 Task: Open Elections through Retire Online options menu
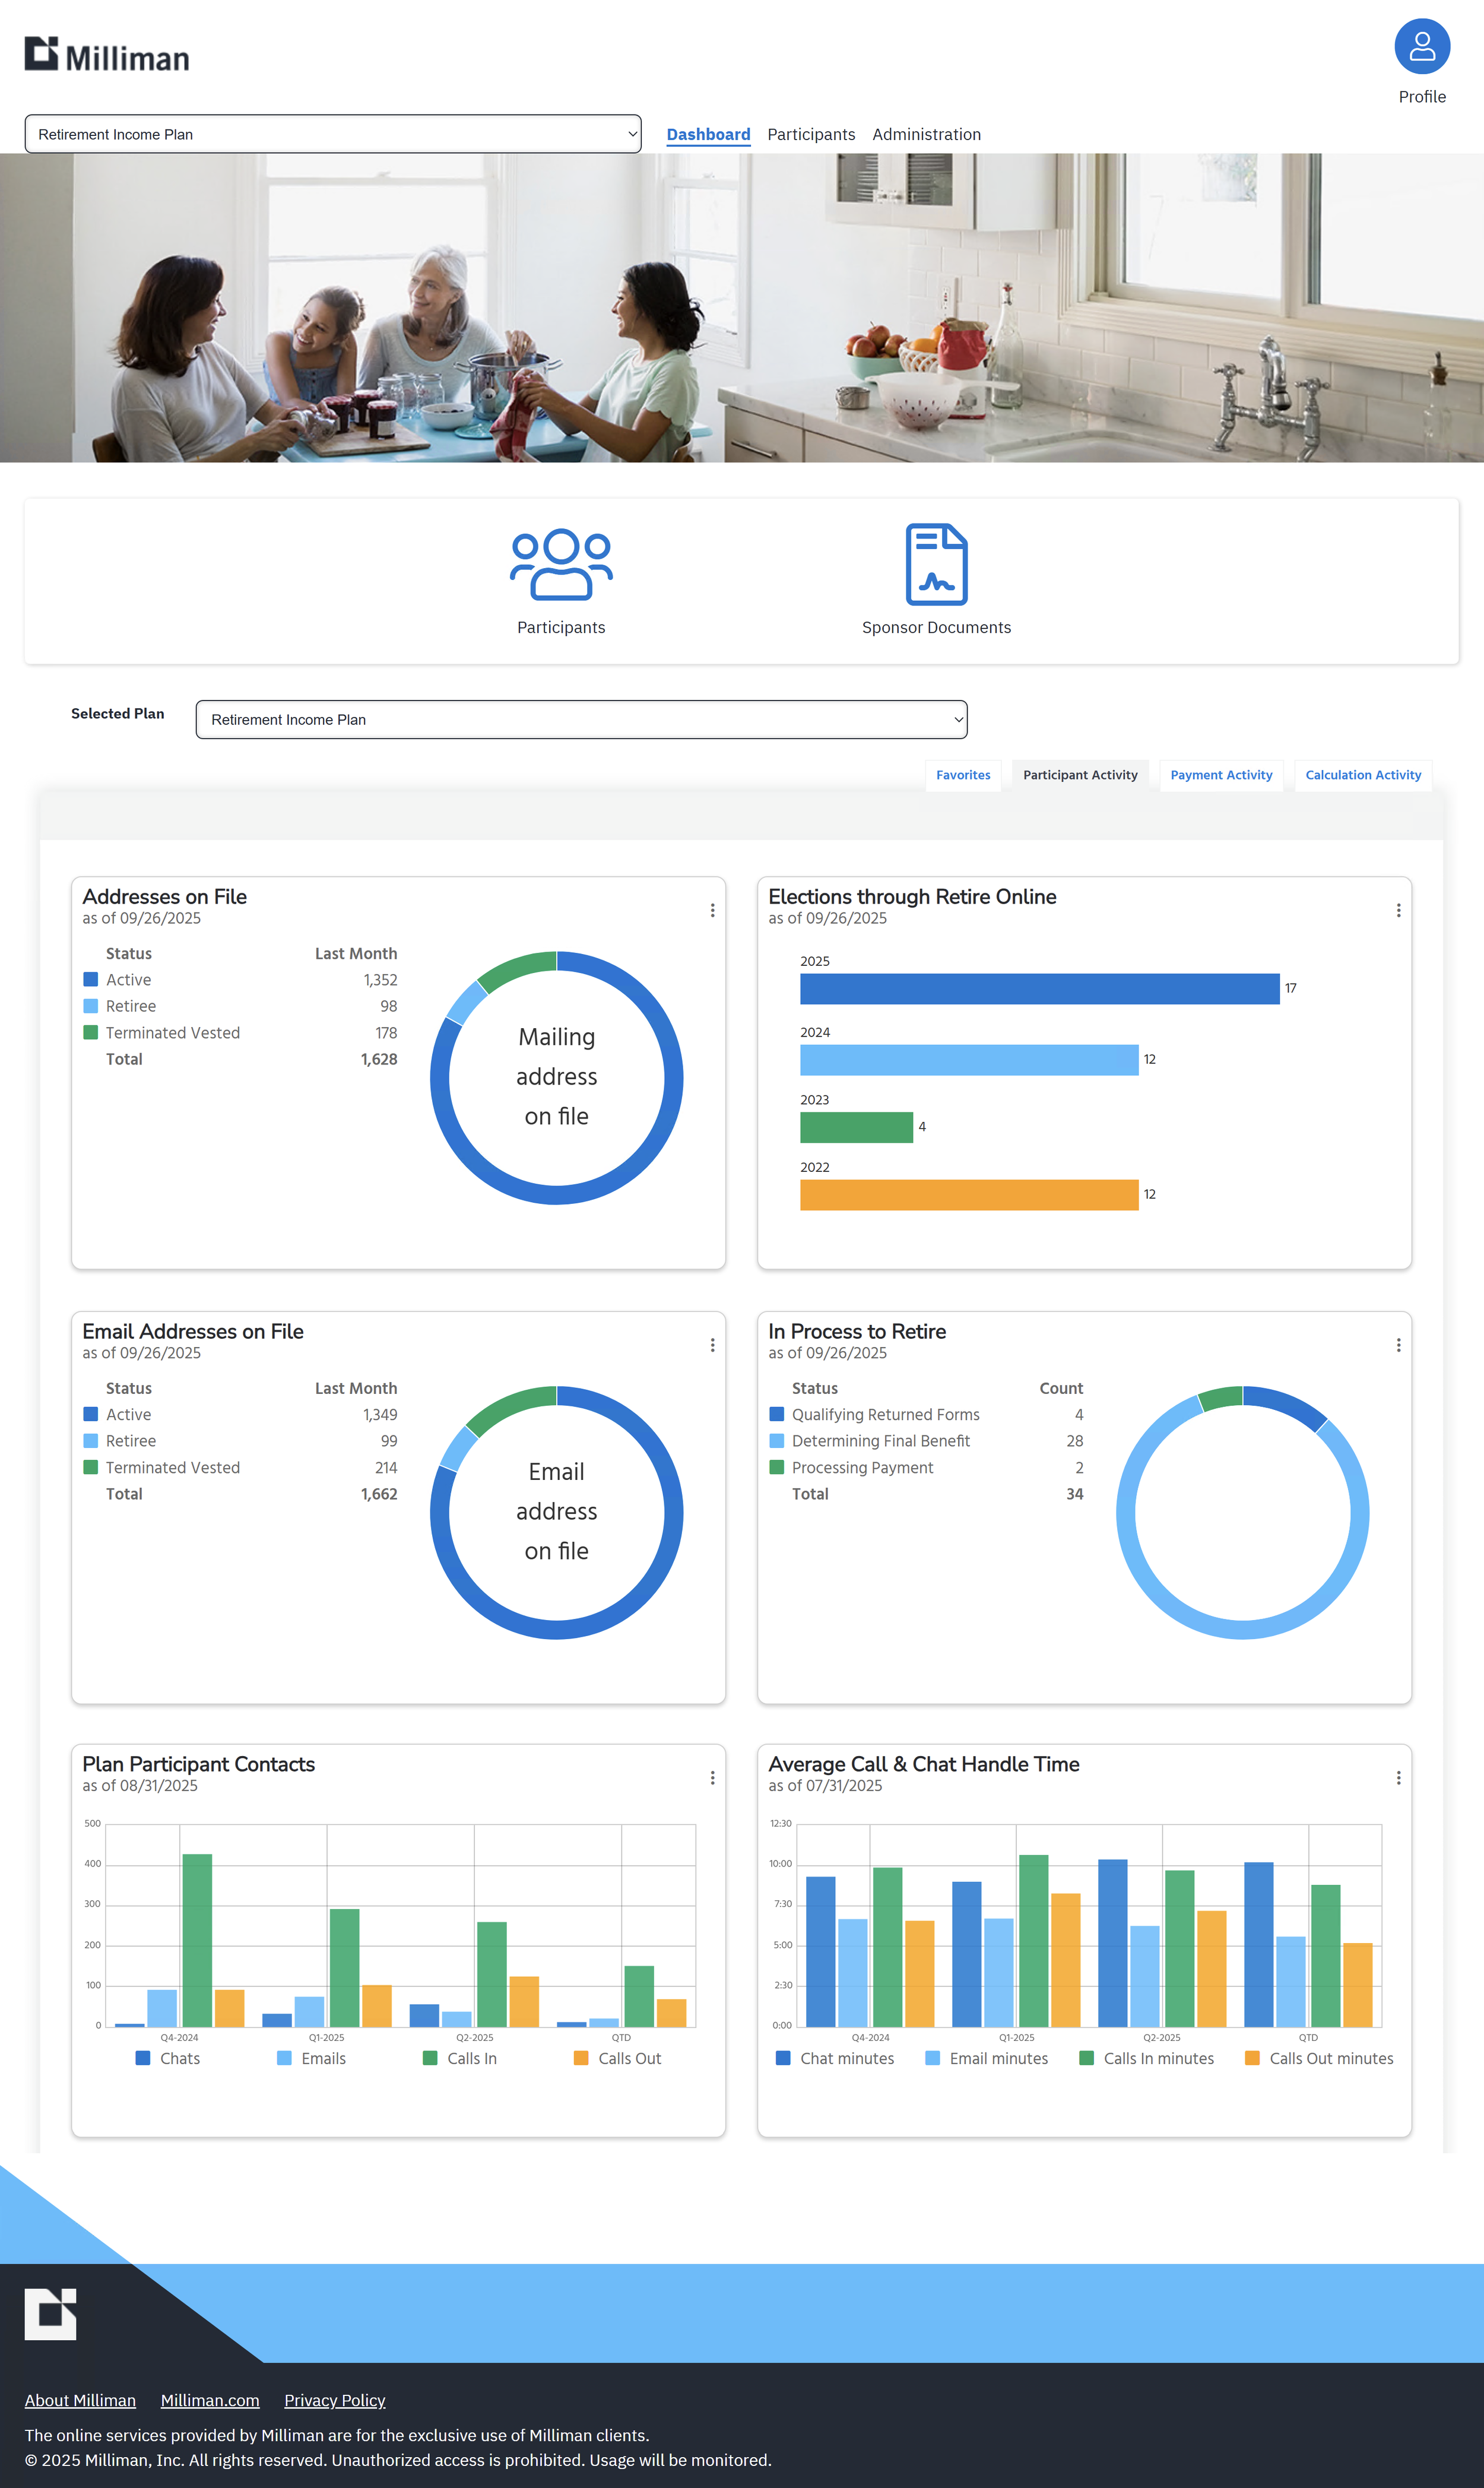coord(1398,910)
